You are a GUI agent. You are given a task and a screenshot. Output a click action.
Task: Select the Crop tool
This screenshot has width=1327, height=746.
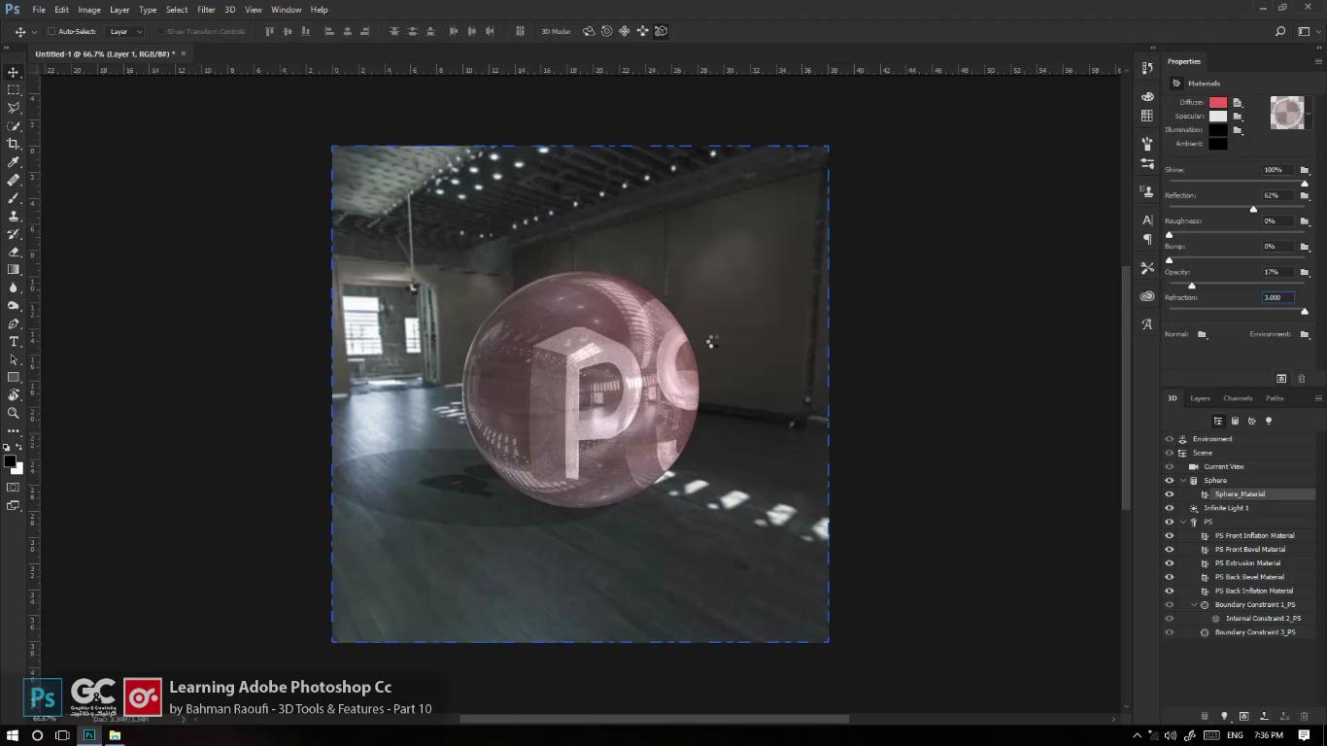click(14, 144)
